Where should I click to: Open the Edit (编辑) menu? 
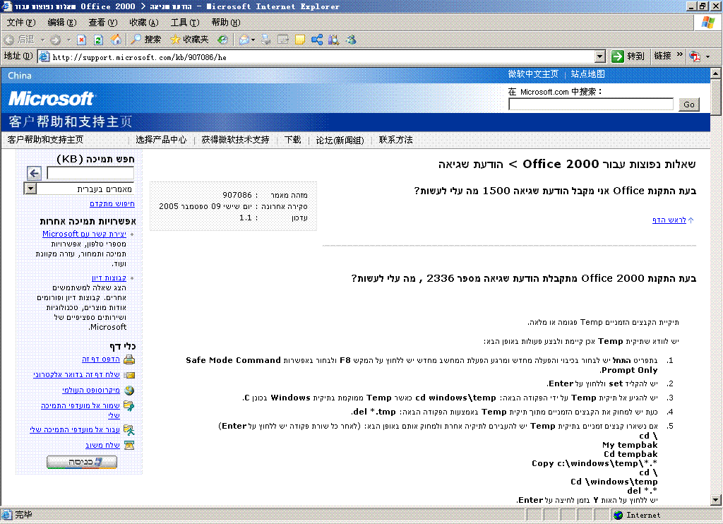point(62,22)
